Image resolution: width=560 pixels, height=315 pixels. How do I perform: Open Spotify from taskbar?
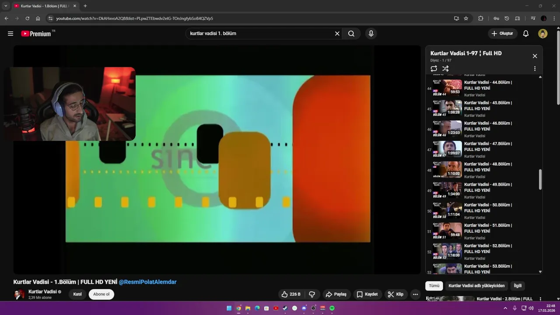pyautogui.click(x=332, y=308)
